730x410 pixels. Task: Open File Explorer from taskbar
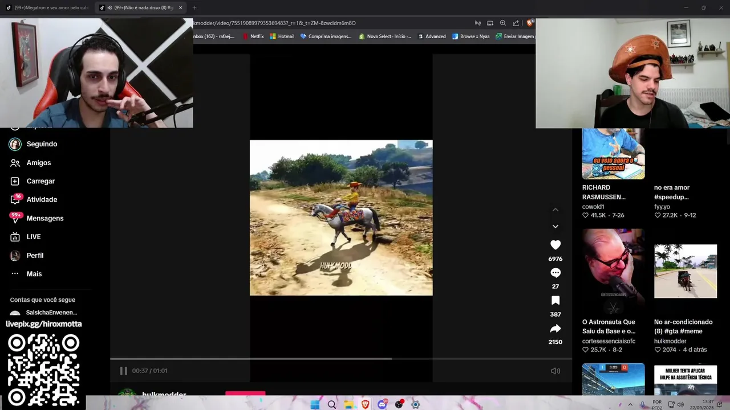click(348, 404)
